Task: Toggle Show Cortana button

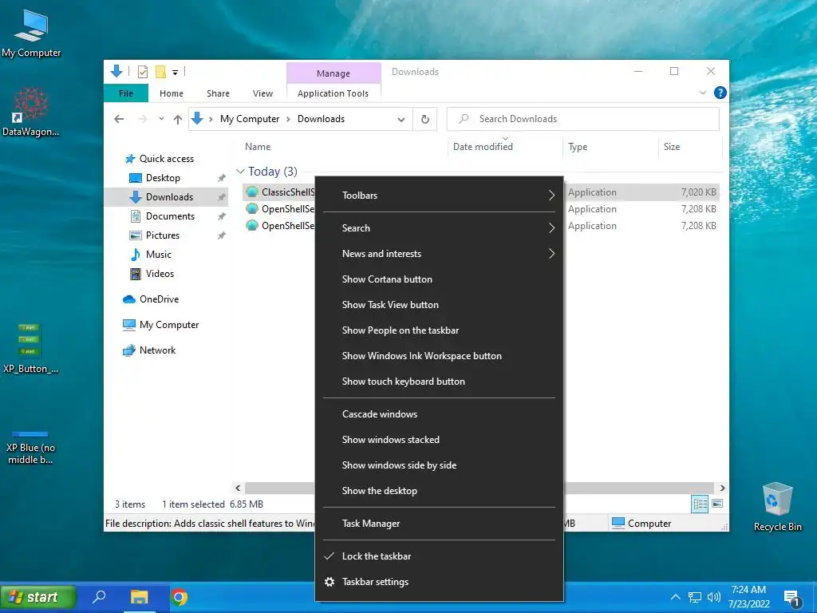Action: [440, 279]
